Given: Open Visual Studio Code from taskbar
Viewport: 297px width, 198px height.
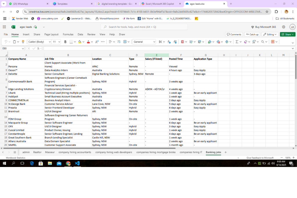Looking at the screenshot, I should (77, 164).
